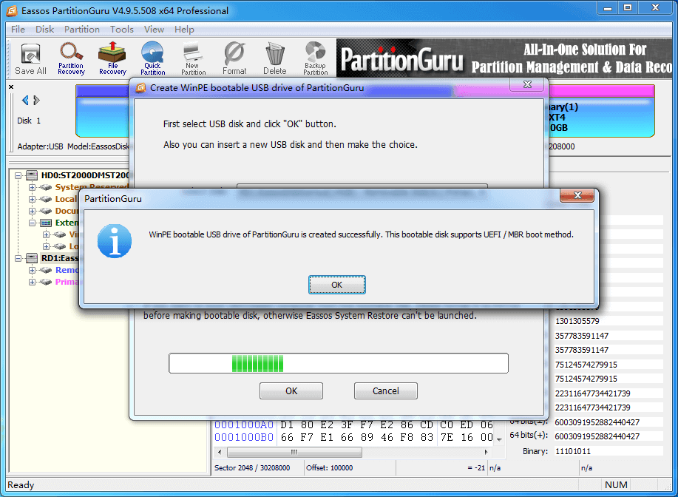Expand the blue Removable partition node
Screen dimensions: 678x497
(32, 270)
